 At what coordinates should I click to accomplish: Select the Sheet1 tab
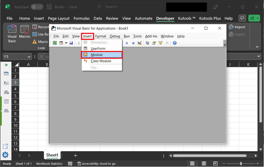[52, 155]
